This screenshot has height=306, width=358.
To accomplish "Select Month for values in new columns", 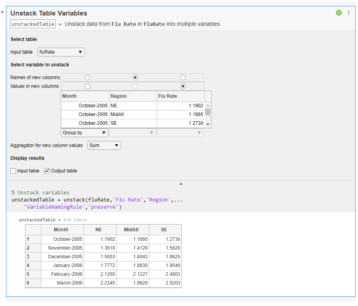I will click(88, 86).
